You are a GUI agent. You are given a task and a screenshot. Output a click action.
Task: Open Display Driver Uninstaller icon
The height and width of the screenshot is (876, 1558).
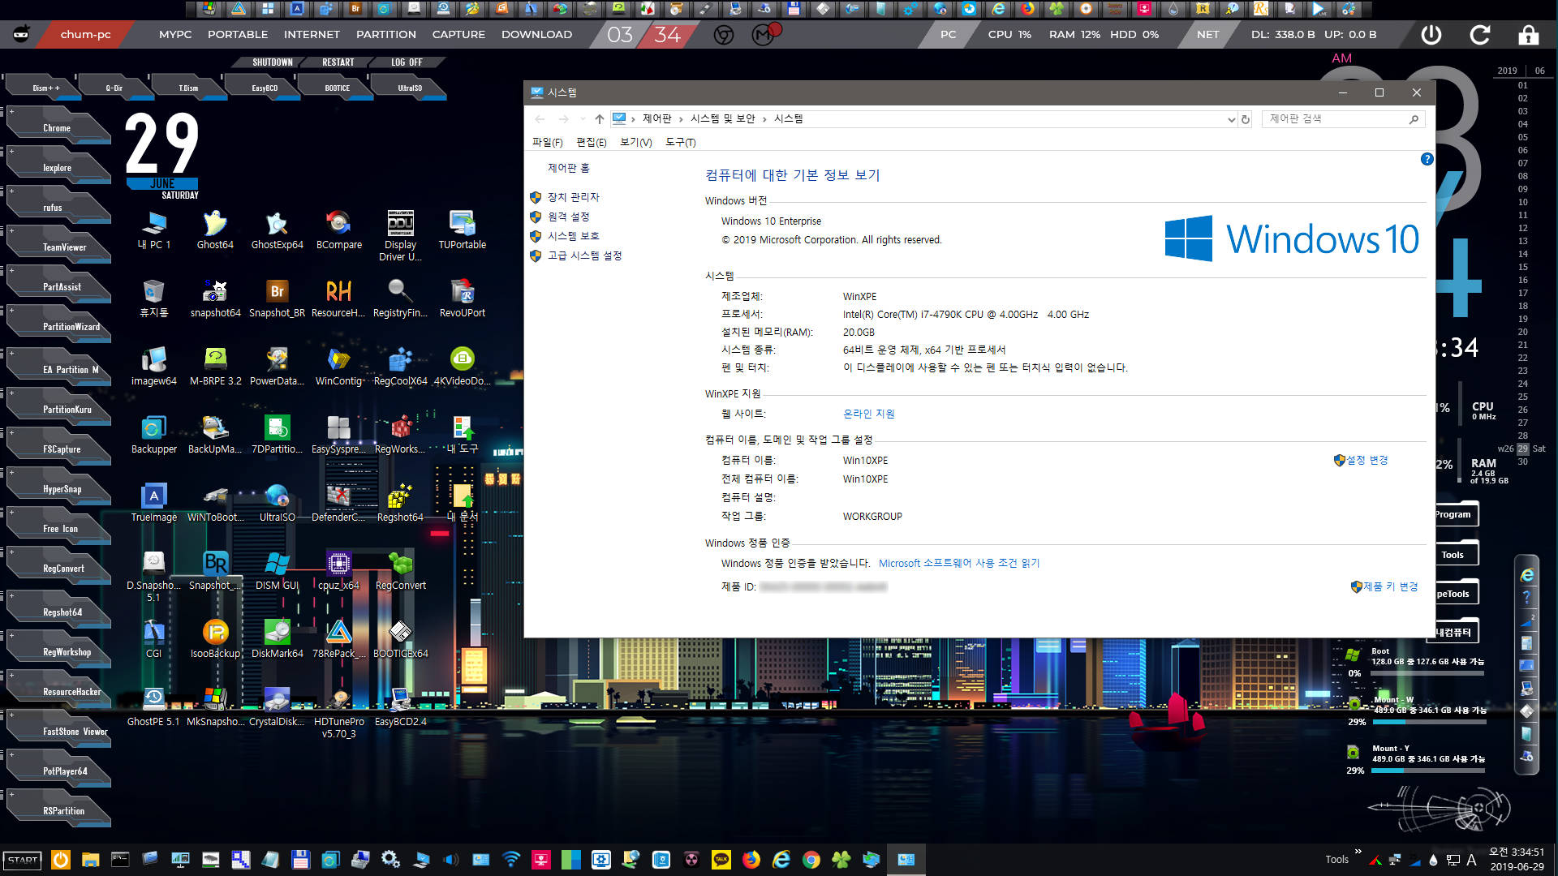[x=400, y=235]
